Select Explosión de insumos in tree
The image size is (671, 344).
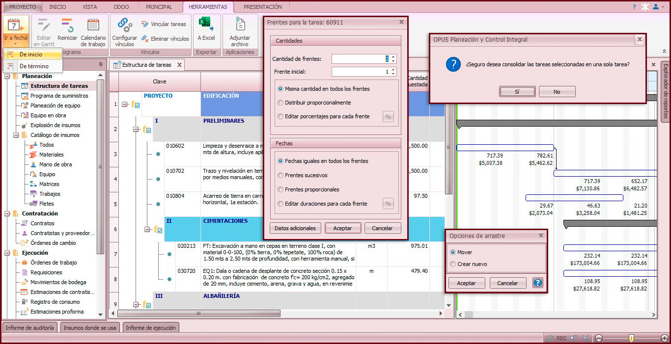tap(55, 125)
